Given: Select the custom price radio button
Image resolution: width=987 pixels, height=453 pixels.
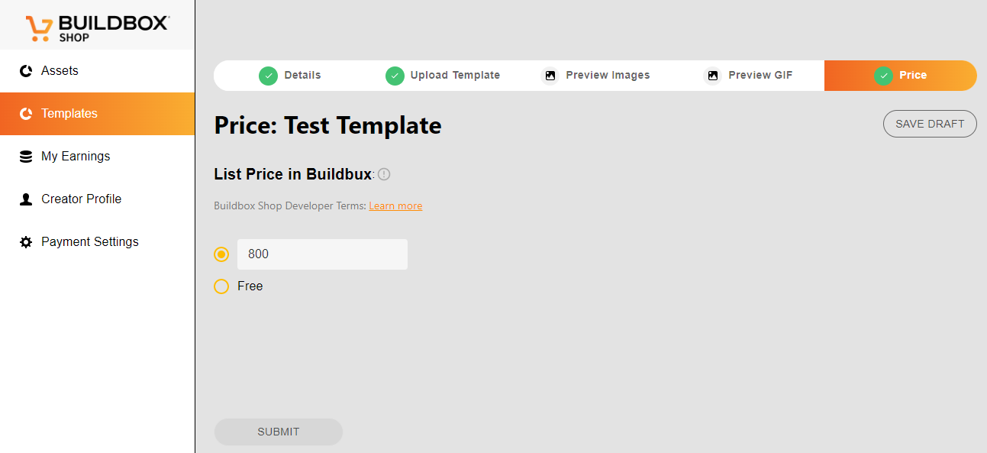Looking at the screenshot, I should point(221,254).
